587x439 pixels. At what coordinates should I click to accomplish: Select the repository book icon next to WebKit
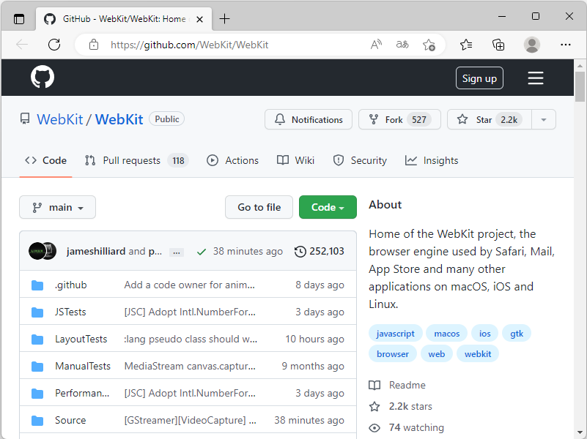pyautogui.click(x=25, y=119)
